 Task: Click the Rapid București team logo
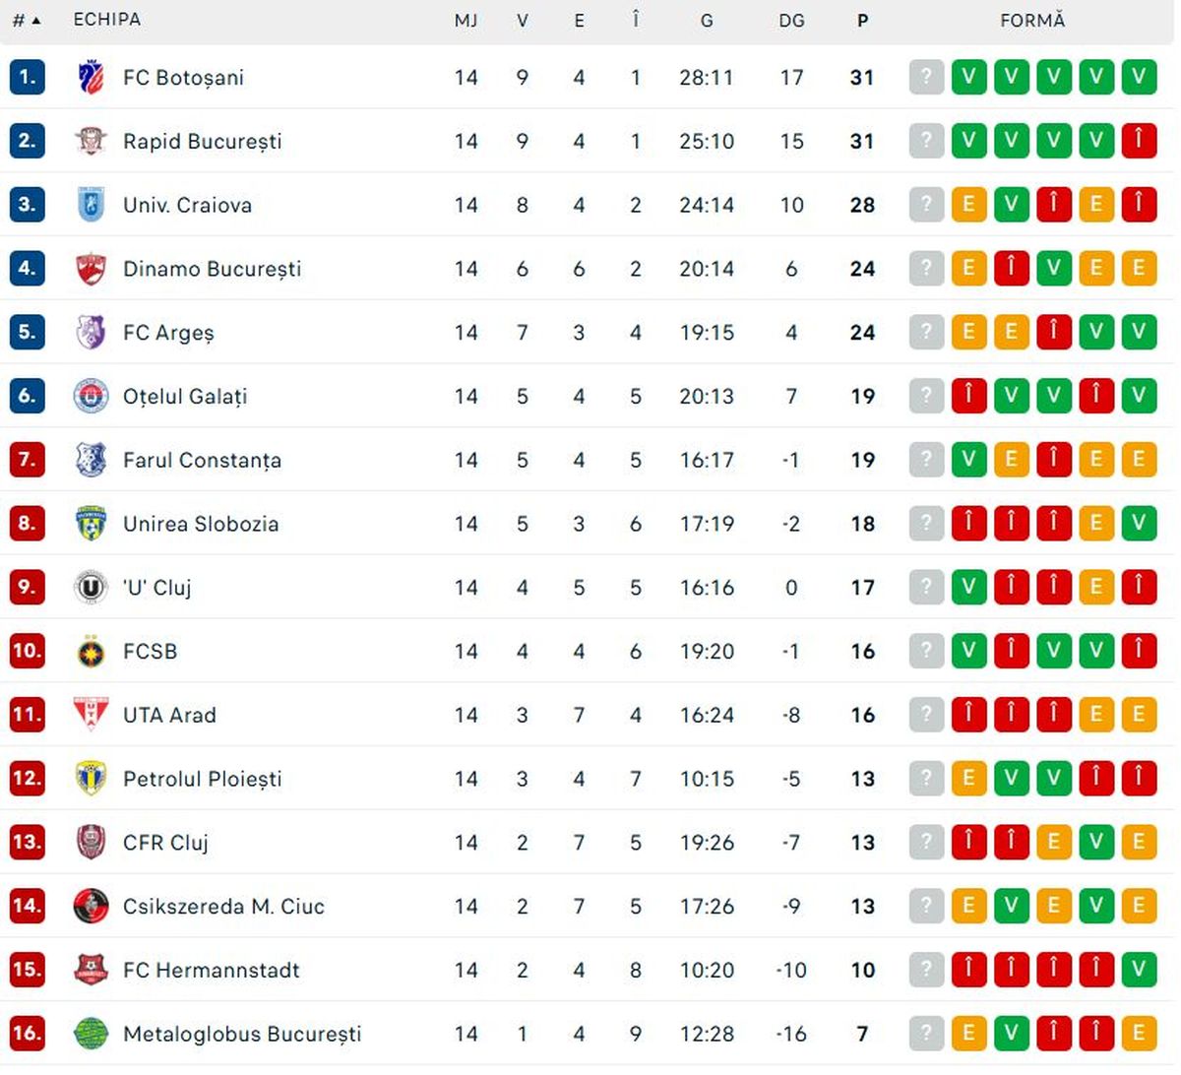tap(91, 142)
